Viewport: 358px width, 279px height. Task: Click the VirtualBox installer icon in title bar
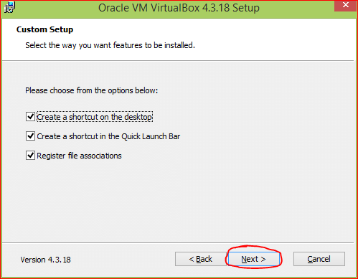coord(9,7)
